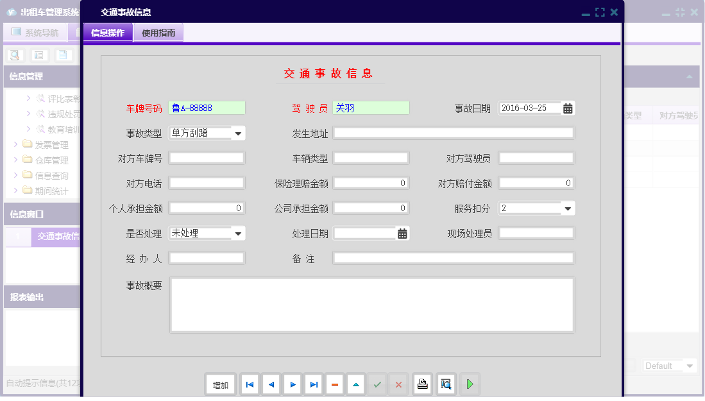Select the 信息操作 tab
The width and height of the screenshot is (705, 401).
[108, 33]
